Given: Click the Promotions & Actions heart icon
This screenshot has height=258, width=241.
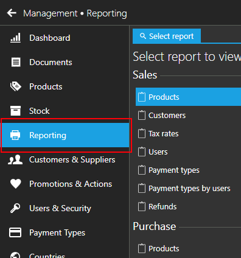Looking at the screenshot, I should tap(16, 184).
